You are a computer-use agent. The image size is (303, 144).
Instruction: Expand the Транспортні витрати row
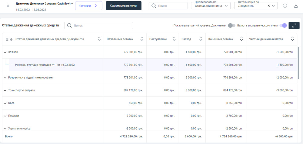5,90
